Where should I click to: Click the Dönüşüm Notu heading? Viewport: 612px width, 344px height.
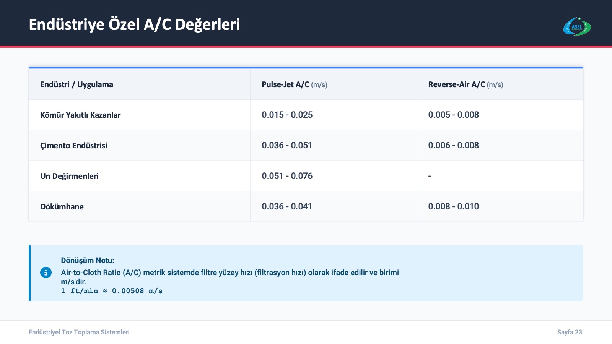(88, 260)
